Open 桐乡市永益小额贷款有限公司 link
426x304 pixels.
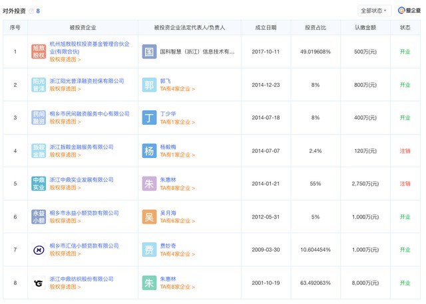85,213
